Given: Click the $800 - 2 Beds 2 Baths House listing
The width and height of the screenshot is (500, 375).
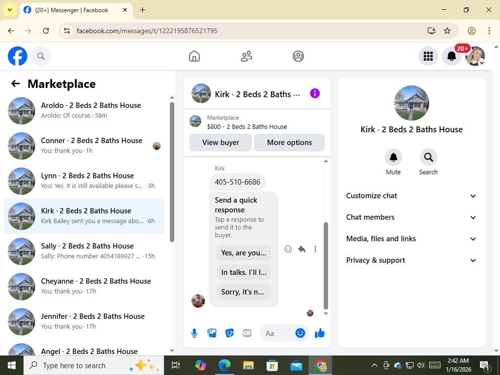Looking at the screenshot, I should click(x=247, y=126).
